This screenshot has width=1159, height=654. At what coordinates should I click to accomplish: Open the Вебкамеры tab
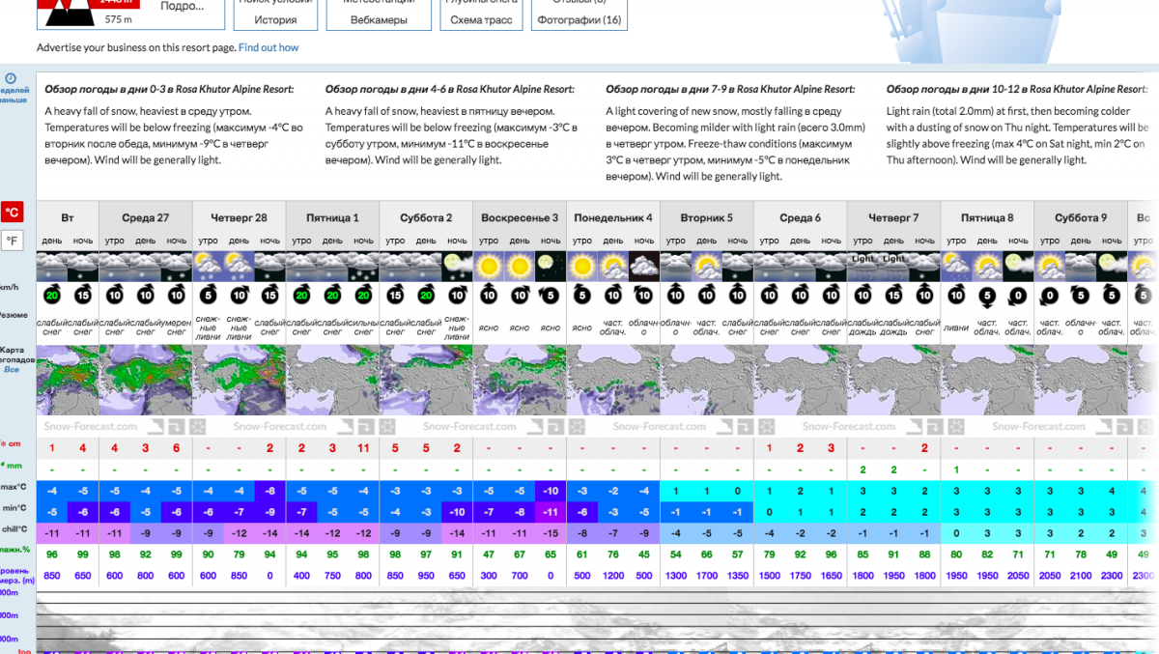(x=379, y=19)
